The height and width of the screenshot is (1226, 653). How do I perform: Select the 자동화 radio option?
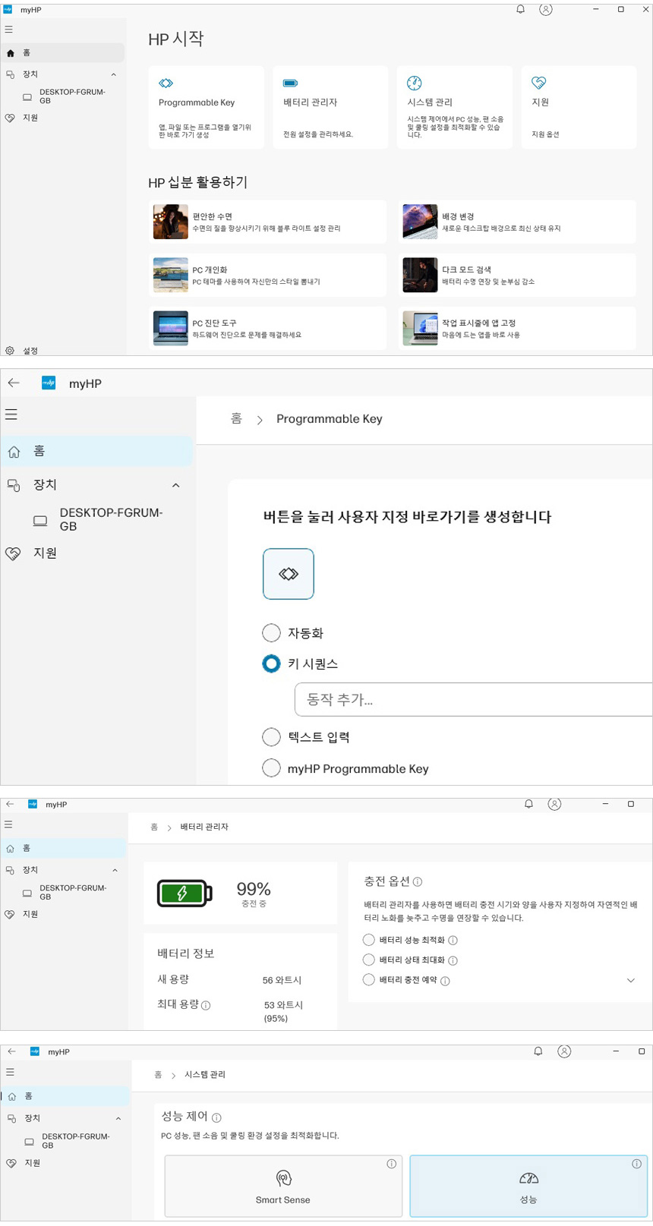[271, 633]
